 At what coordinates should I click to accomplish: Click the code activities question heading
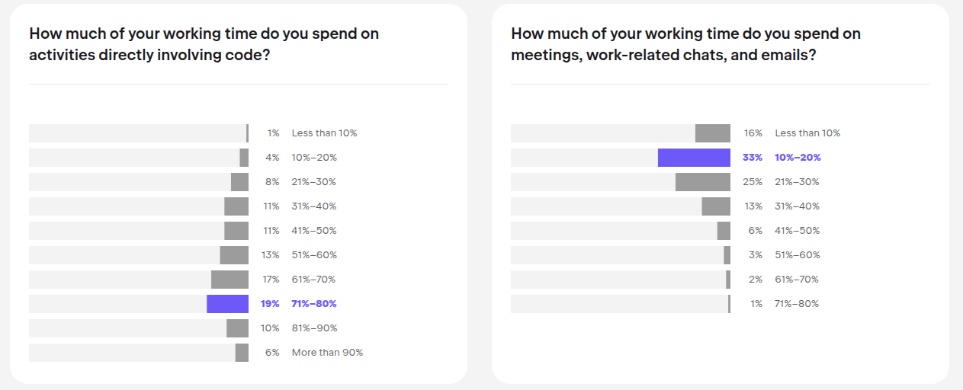point(204,44)
